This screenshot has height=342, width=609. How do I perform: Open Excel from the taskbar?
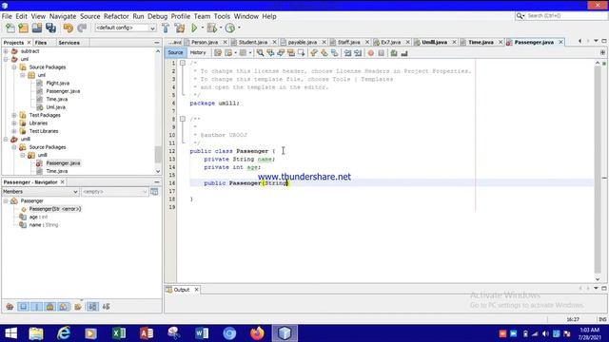click(119, 333)
